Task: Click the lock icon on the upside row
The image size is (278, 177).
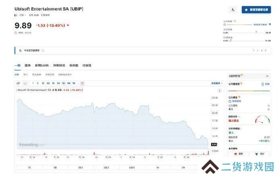Action: (268, 109)
